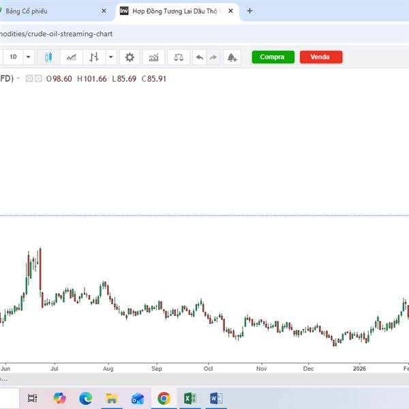Undo the last chart action
Image resolution: width=409 pixels, height=409 pixels.
click(x=200, y=57)
